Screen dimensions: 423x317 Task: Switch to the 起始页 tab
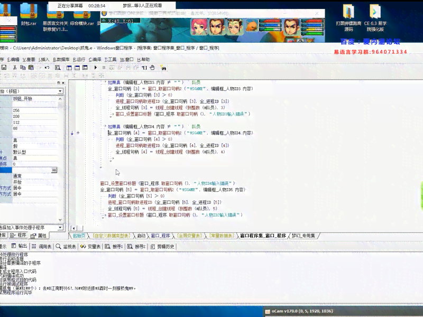79,236
